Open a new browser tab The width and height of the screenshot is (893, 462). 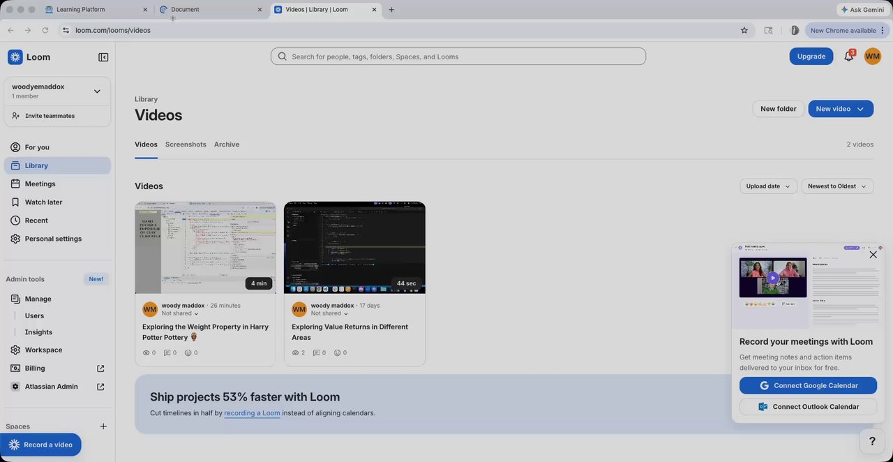coord(391,10)
